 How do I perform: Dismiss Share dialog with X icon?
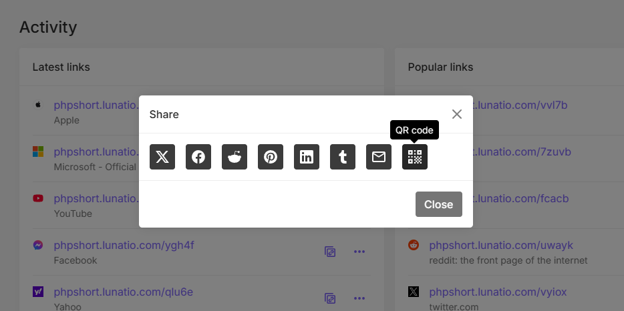pyautogui.click(x=457, y=114)
